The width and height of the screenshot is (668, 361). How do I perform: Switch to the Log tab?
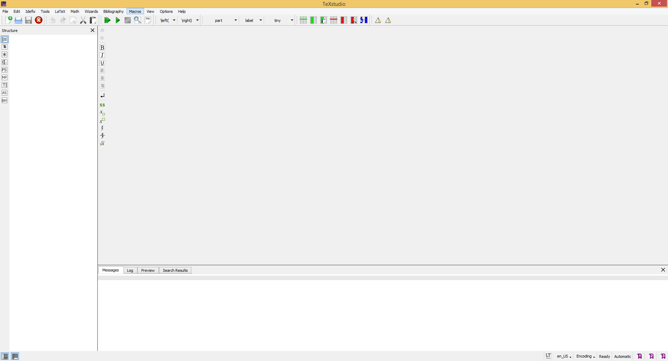[x=130, y=270]
